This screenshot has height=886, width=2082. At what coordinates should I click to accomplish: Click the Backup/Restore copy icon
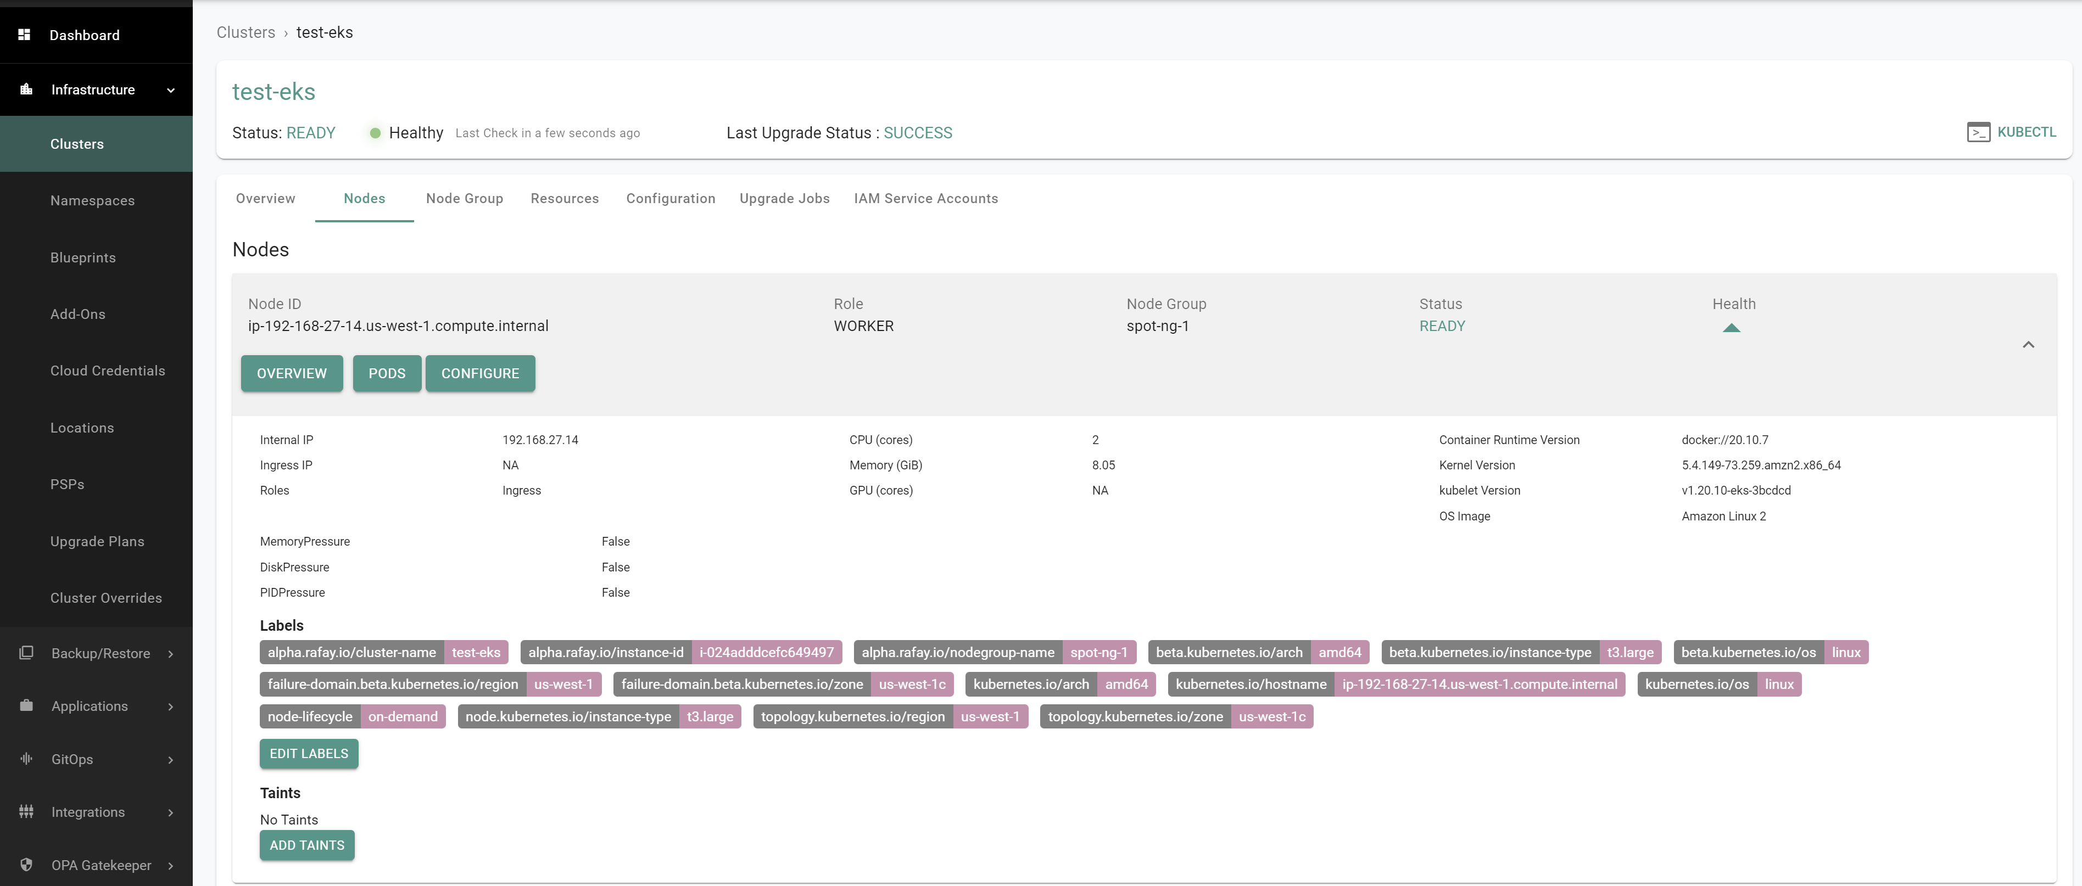(x=26, y=653)
